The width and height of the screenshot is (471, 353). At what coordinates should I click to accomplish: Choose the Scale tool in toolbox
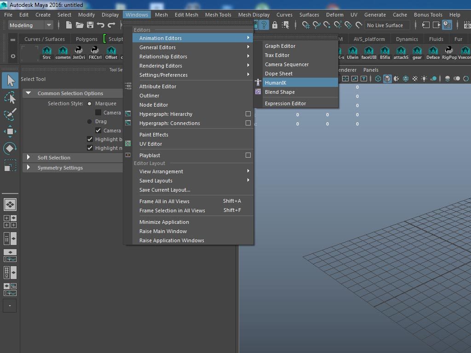point(10,165)
